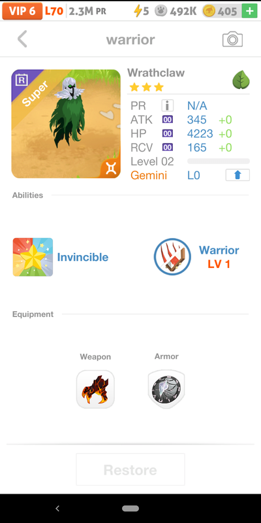Click the Restore button

tap(130, 469)
